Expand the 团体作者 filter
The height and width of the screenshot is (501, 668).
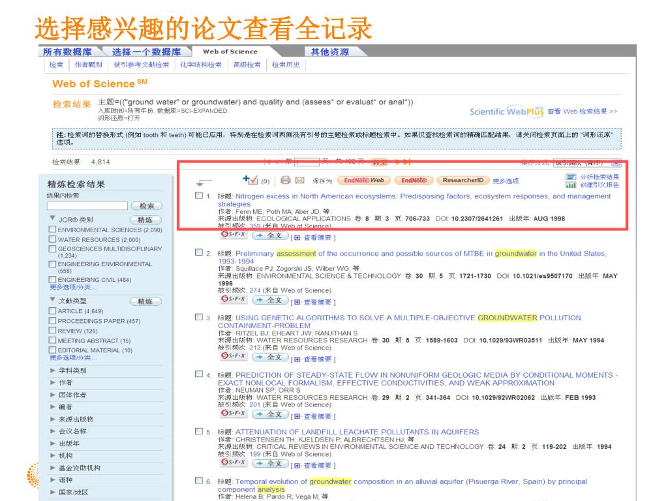pyautogui.click(x=53, y=395)
